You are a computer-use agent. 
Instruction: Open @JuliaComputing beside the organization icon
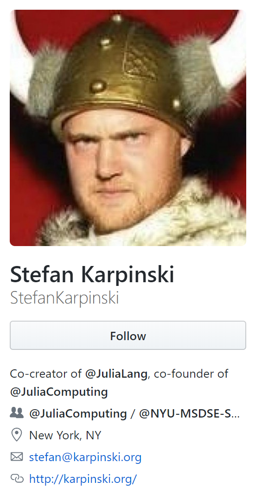pyautogui.click(x=78, y=414)
